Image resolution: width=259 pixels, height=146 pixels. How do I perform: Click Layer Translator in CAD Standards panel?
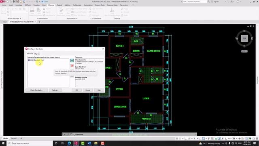(x=96, y=9)
